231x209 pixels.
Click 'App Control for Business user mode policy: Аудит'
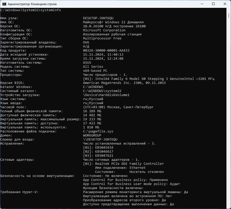tap(132, 184)
